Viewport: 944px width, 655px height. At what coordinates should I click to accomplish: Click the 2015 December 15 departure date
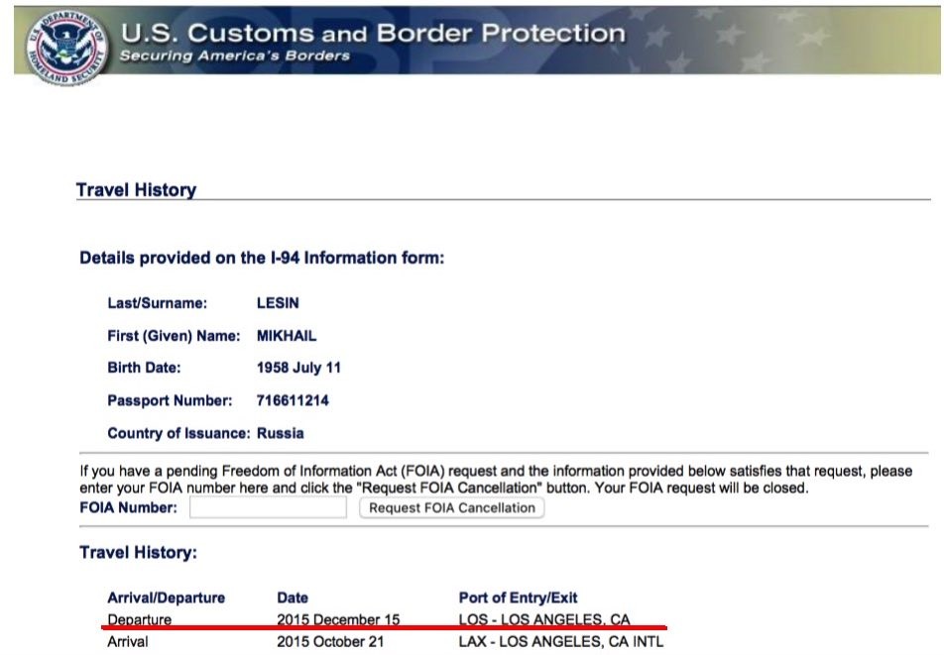pyautogui.click(x=338, y=620)
